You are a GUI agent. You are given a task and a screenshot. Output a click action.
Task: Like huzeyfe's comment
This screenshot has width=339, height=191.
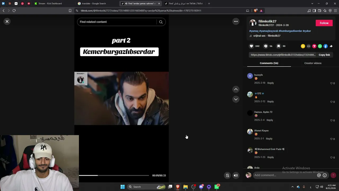click(x=331, y=83)
